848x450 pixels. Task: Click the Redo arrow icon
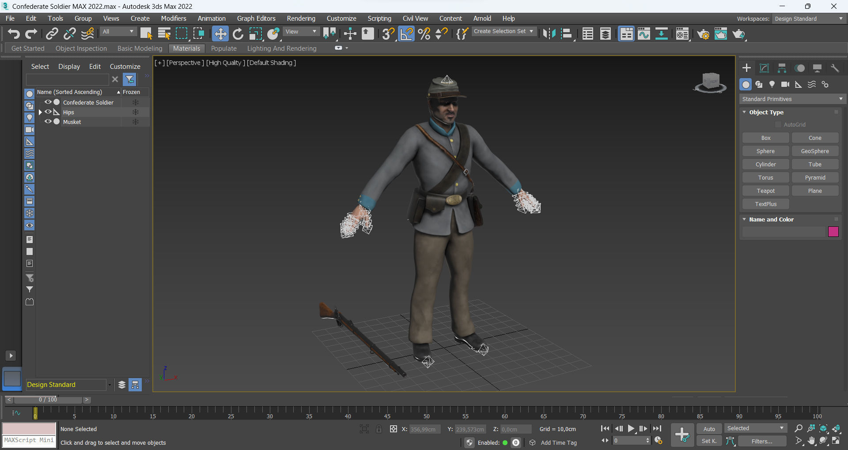pyautogui.click(x=31, y=34)
